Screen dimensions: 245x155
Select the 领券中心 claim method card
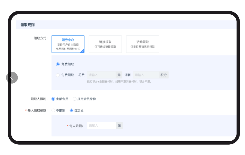(x=68, y=44)
